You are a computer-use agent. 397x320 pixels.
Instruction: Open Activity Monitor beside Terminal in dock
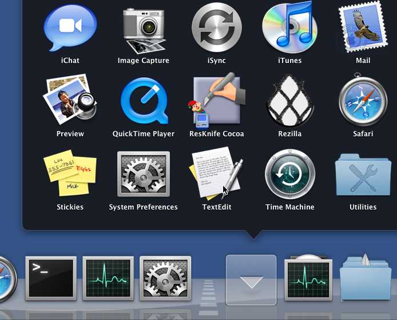point(108,278)
